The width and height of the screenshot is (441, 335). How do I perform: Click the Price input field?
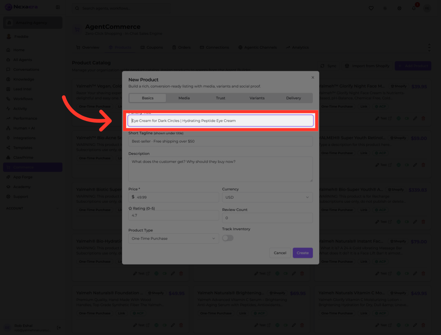point(174,197)
